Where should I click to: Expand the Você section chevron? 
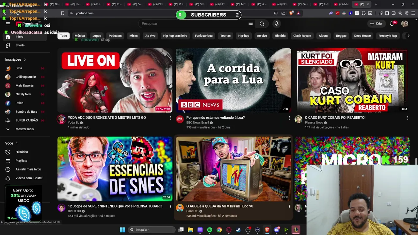(16, 143)
